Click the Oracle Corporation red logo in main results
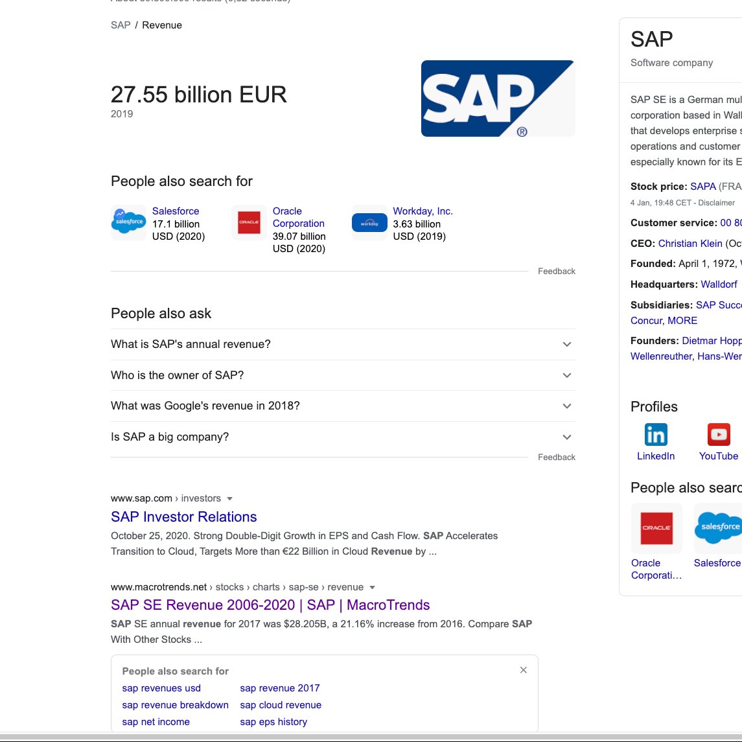Image resolution: width=742 pixels, height=742 pixels. pyautogui.click(x=249, y=222)
